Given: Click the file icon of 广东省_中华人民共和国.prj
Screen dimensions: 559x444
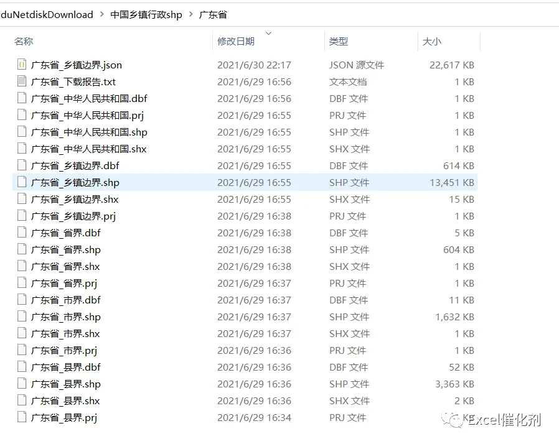Looking at the screenshot, I should tap(22, 114).
